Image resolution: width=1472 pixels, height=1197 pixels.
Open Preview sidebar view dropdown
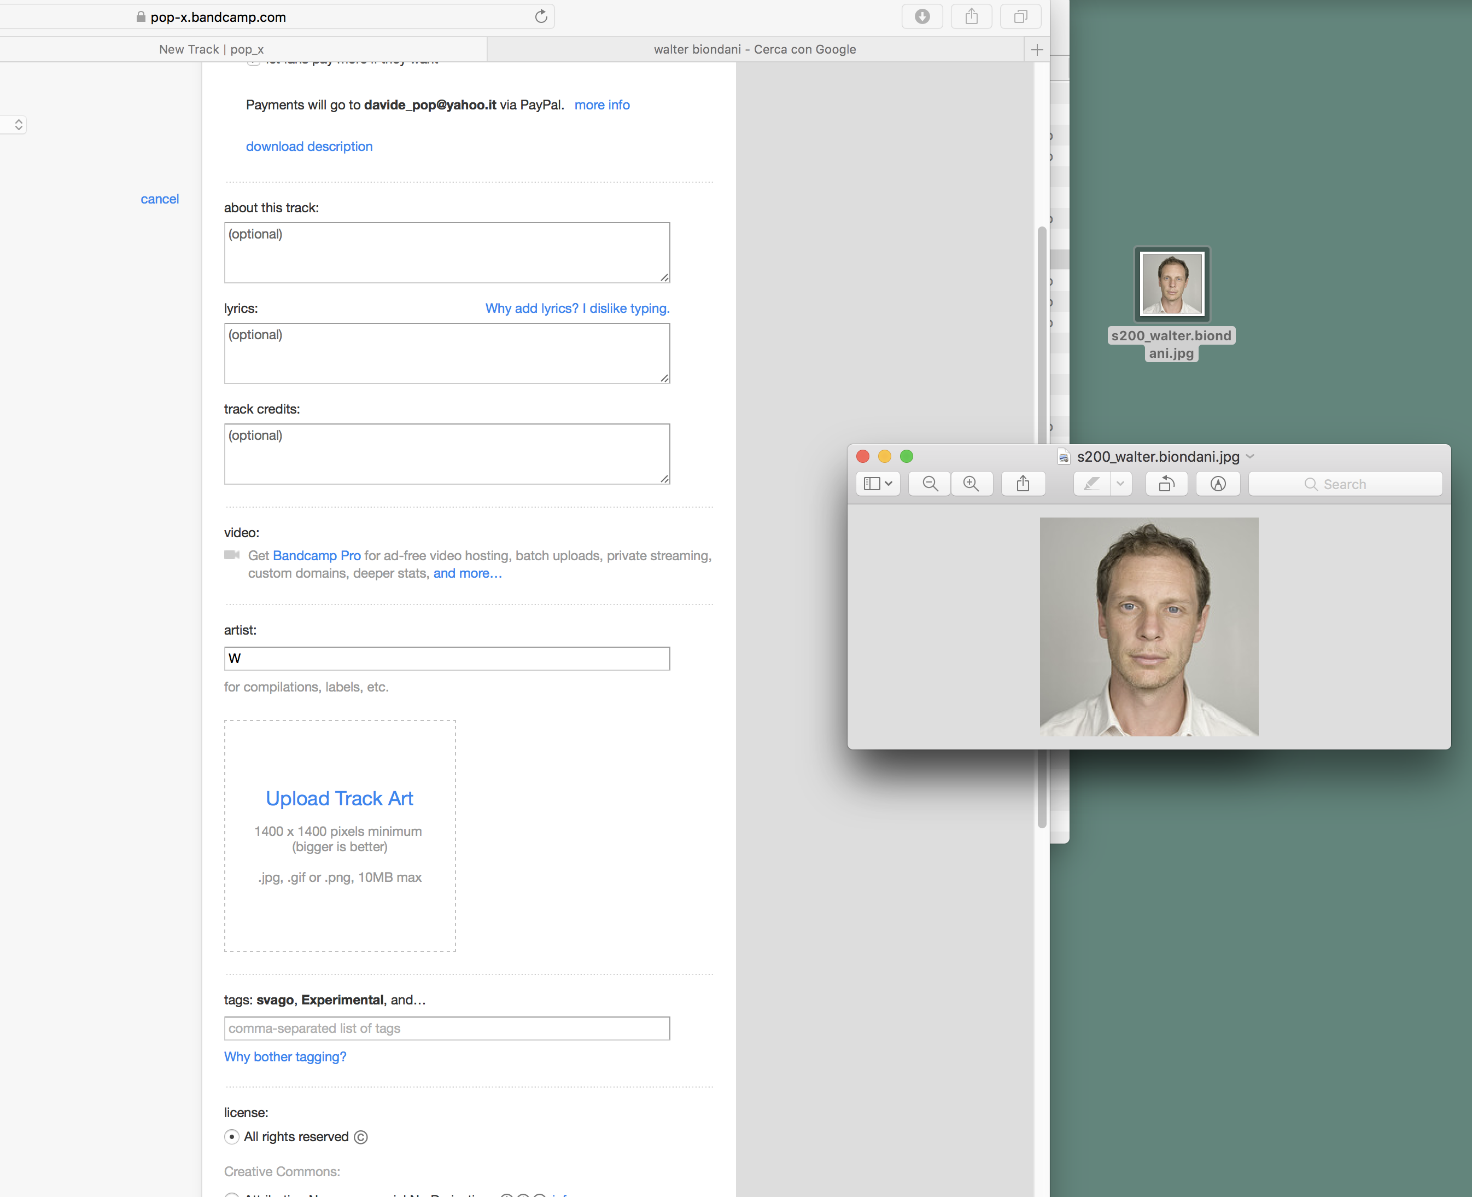point(878,484)
